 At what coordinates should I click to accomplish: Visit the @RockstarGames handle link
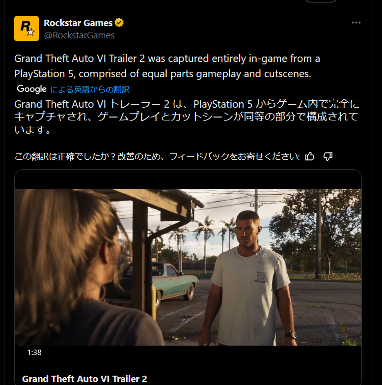coord(79,35)
